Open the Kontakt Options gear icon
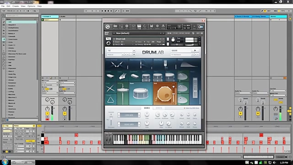Screen dimensions: 293x165 tap(157, 26)
